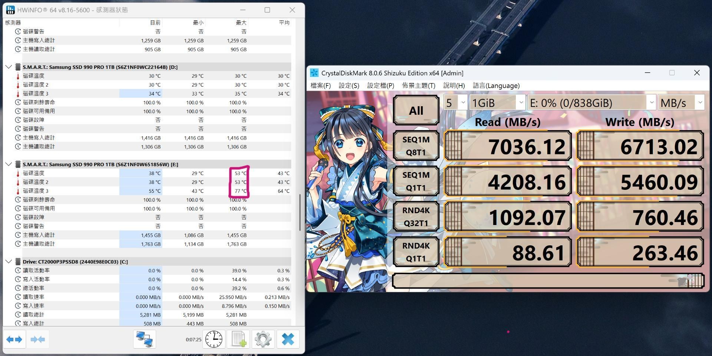Click Samsung 990 PRO [D:] drive icon
712x356 pixels.
coord(18,67)
